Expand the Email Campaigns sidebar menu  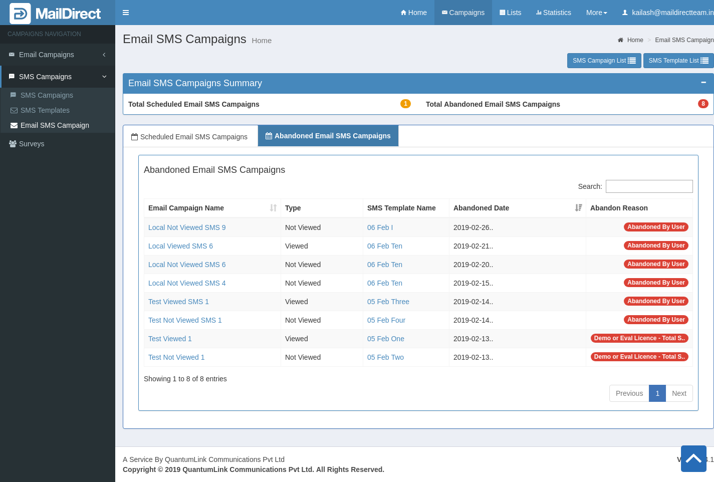click(58, 55)
